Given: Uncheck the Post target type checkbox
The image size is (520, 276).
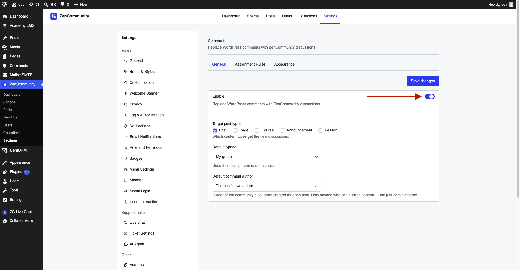Looking at the screenshot, I should pyautogui.click(x=215, y=130).
